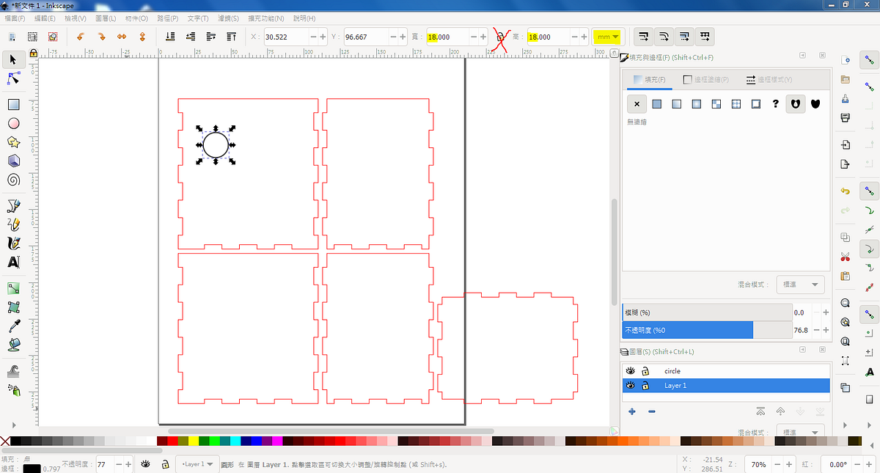This screenshot has height=473, width=880.
Task: Open blend mode dropdown in fill panel
Action: coord(800,284)
